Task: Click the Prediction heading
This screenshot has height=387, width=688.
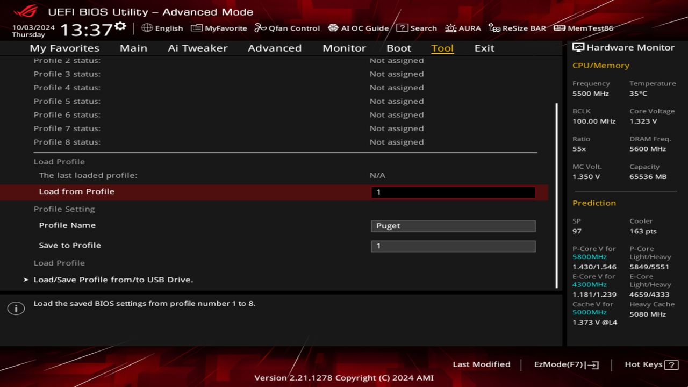Action: (x=594, y=203)
